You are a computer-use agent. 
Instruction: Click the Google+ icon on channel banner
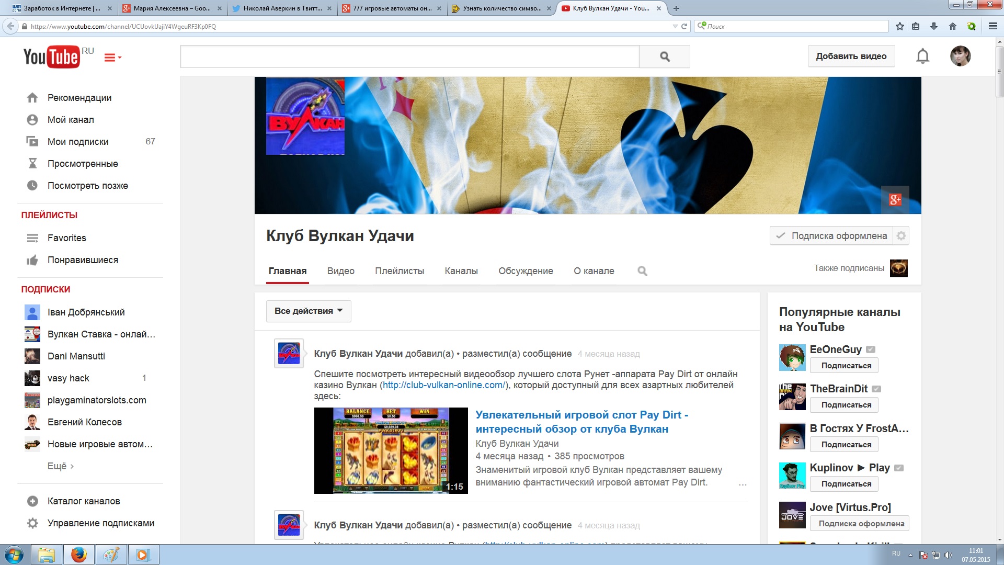(895, 199)
